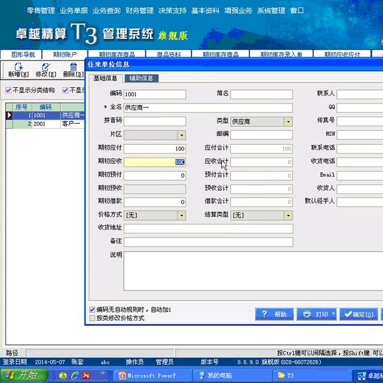Image resolution: width=383 pixels, height=383 pixels.
Task: Open the 类型 dropdown showing 供应商
Action: click(x=288, y=121)
